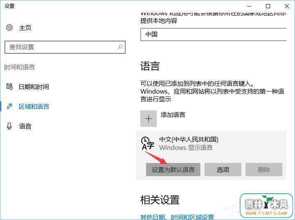Select the 区域和语言 icon in sidebar
Viewport: 295px width, 220px height.
9,106
